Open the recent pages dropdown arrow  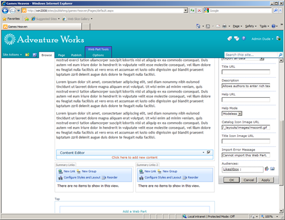(18, 11)
